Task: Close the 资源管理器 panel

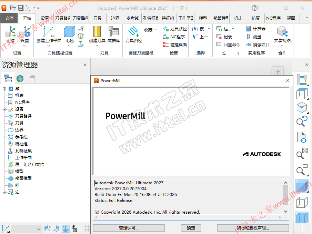Action: [85, 65]
